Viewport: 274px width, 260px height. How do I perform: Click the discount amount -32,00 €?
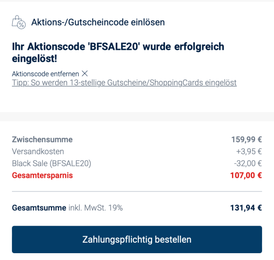tap(247, 163)
